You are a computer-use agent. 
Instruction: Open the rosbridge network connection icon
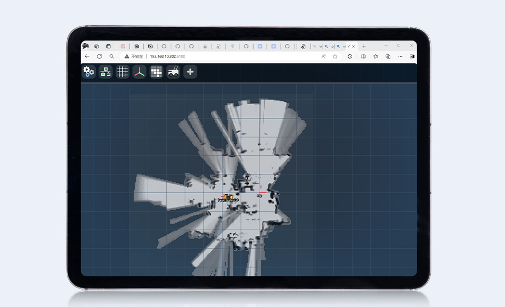tap(106, 72)
